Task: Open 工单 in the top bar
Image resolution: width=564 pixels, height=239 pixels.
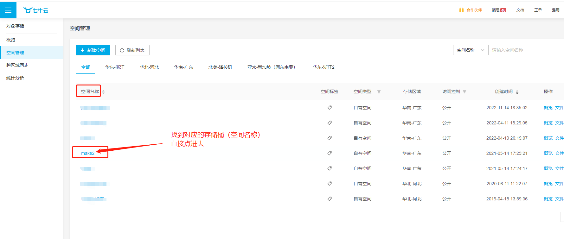Action: pos(538,10)
